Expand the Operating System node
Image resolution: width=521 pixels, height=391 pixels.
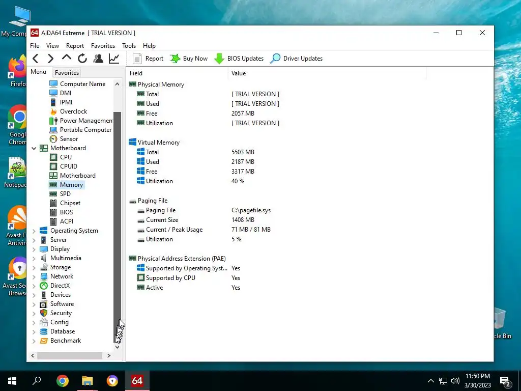[x=34, y=231]
